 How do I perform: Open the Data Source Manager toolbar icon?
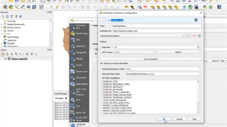pyautogui.click(x=5, y=7)
